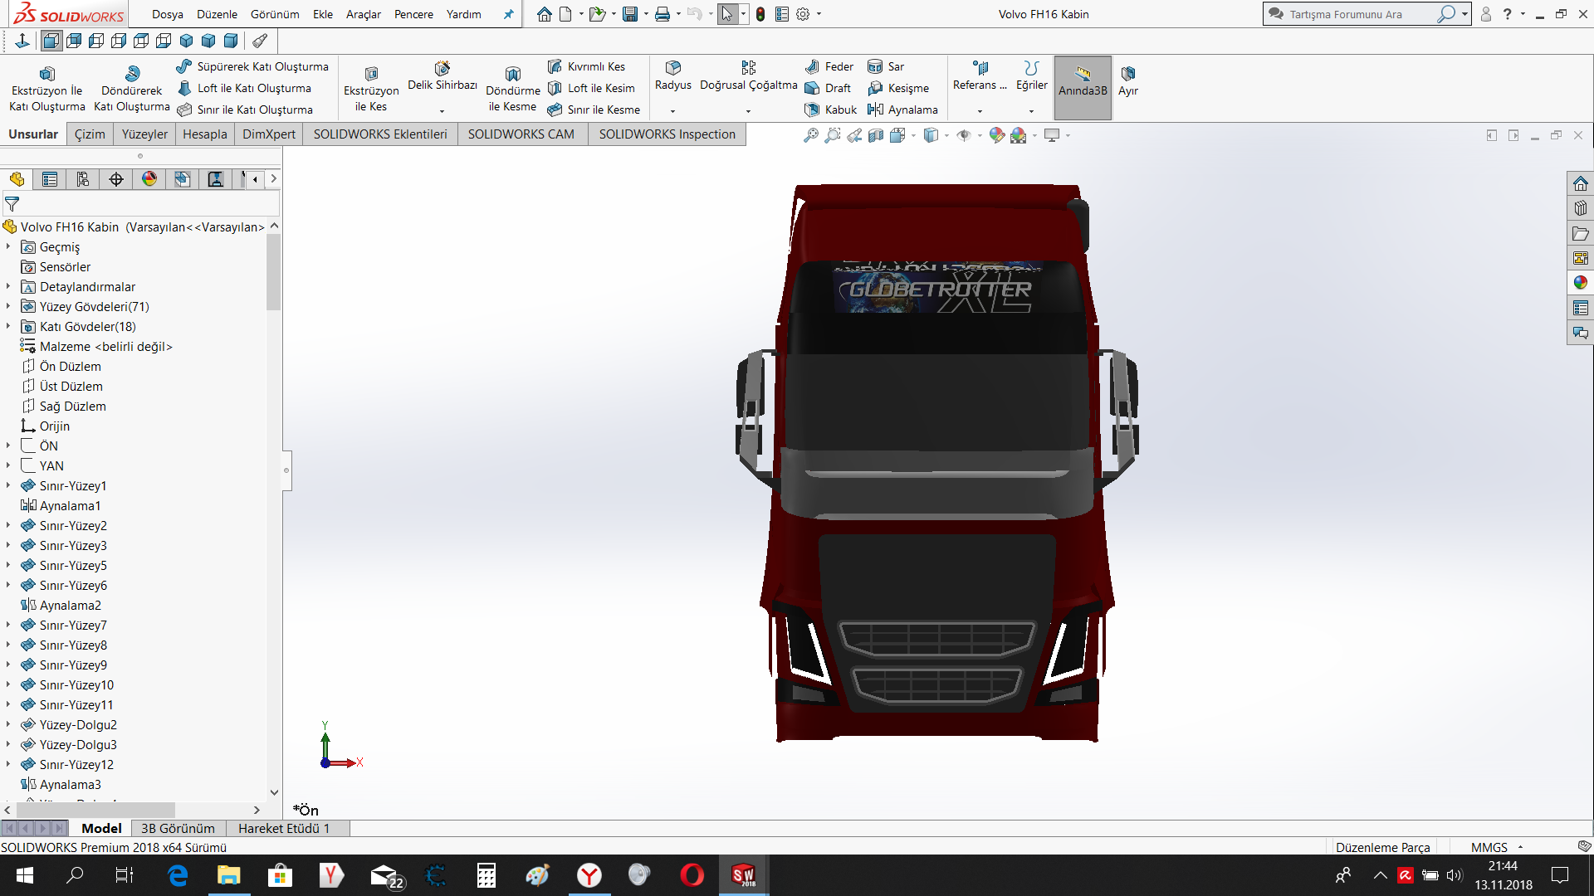Open Delik Sihirbazı dropdown arrow
The image size is (1594, 896).
tap(442, 111)
